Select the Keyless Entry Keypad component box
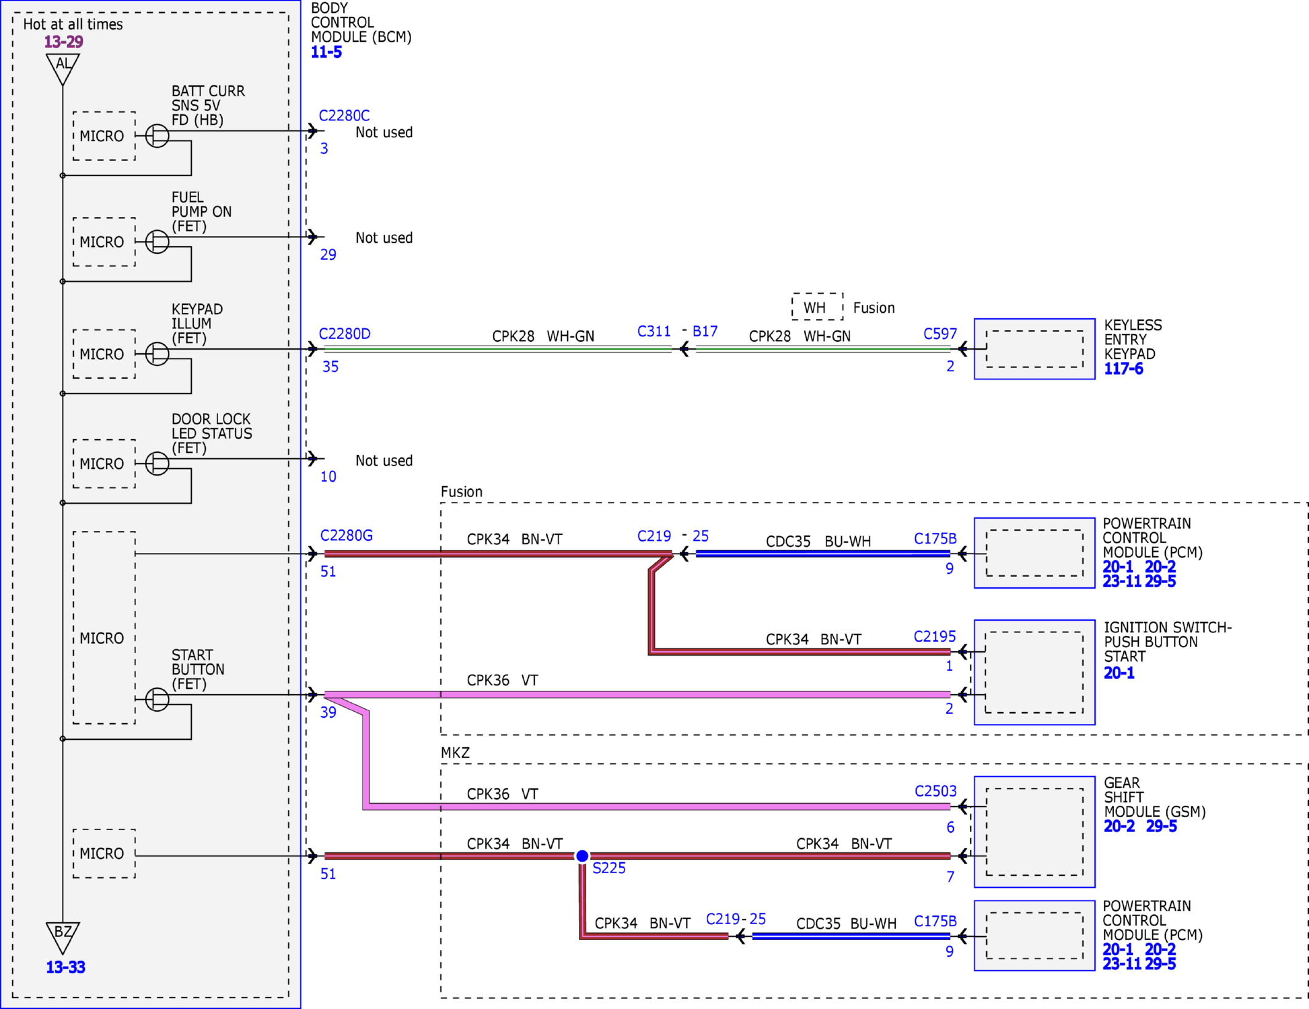The width and height of the screenshot is (1309, 1009). pos(1034,349)
